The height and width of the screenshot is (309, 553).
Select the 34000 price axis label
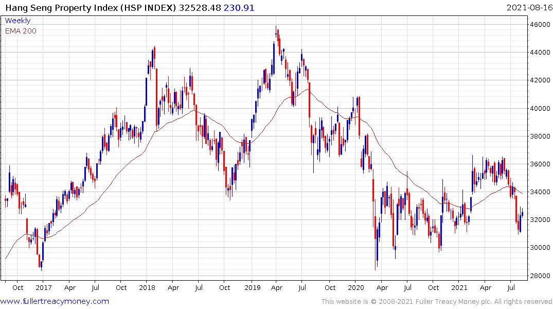(x=540, y=192)
